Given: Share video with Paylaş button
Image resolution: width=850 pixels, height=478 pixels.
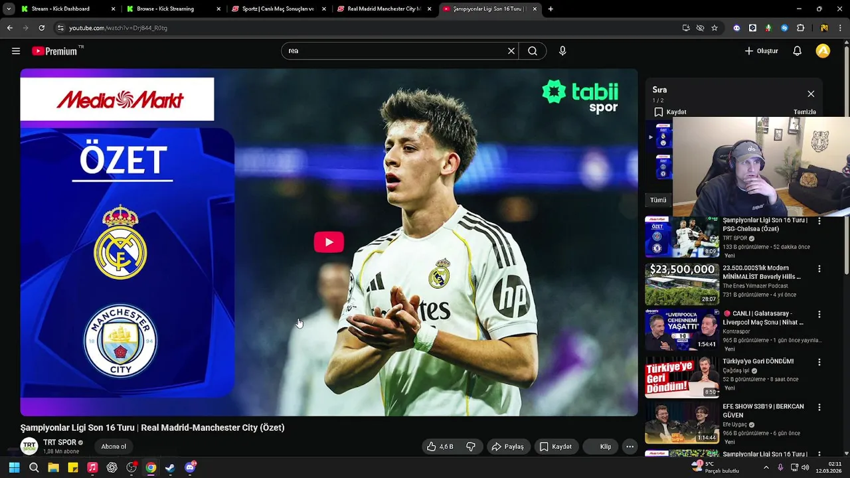Looking at the screenshot, I should pyautogui.click(x=508, y=447).
